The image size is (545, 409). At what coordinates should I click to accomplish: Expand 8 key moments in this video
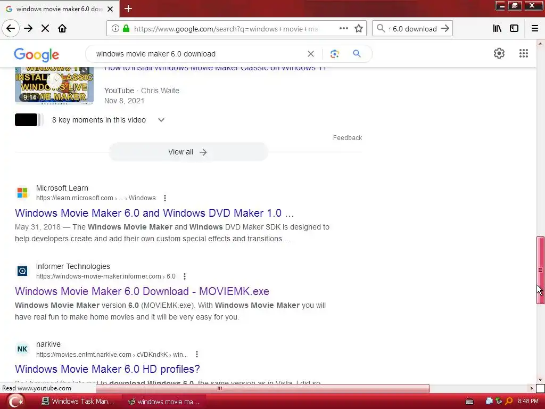tap(161, 120)
